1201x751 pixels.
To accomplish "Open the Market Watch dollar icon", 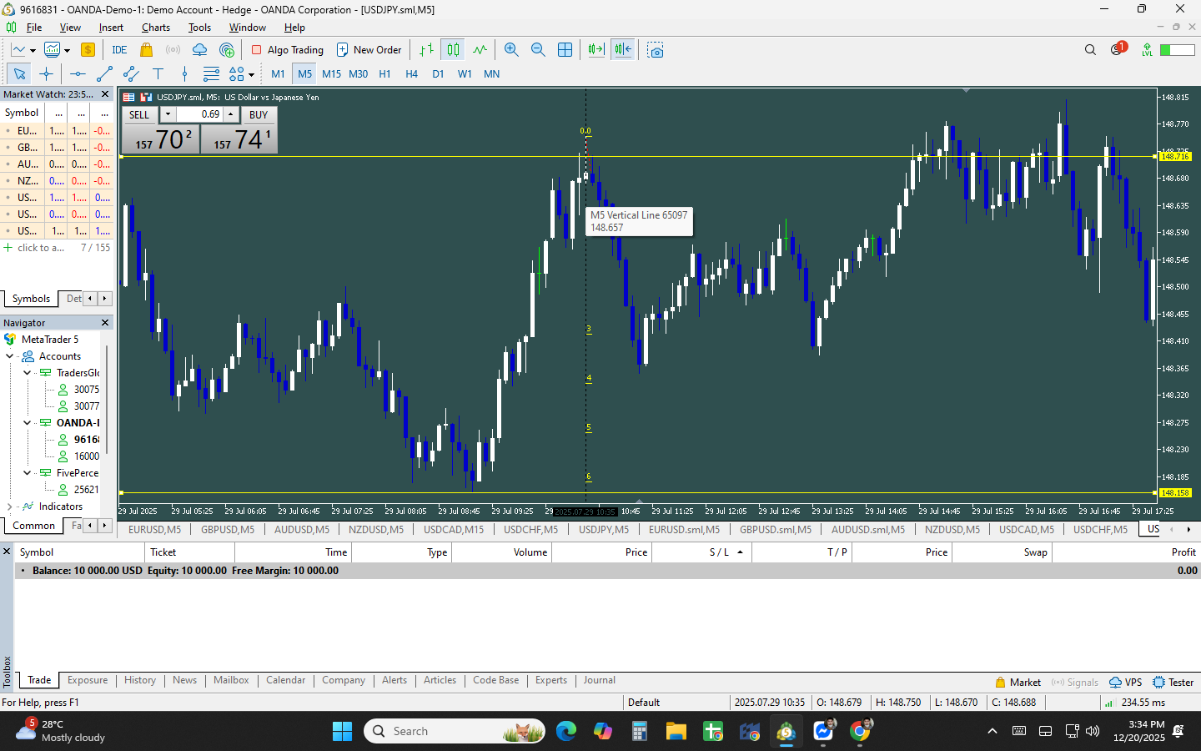I will point(88,50).
